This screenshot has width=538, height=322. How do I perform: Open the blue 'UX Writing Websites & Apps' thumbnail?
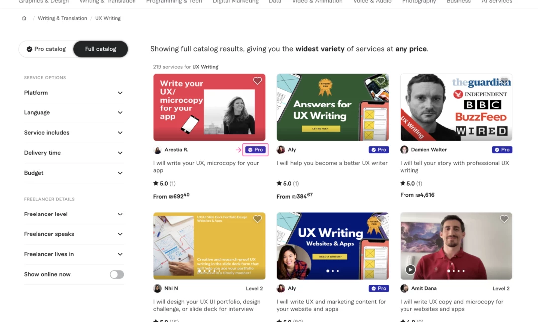tap(333, 246)
